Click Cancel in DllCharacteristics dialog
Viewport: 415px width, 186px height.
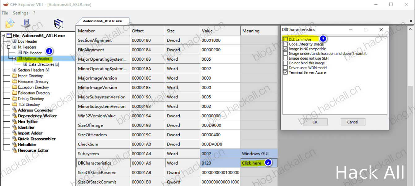click(353, 122)
